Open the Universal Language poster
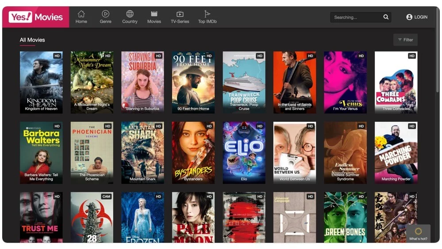The image size is (442, 249). 295,218
